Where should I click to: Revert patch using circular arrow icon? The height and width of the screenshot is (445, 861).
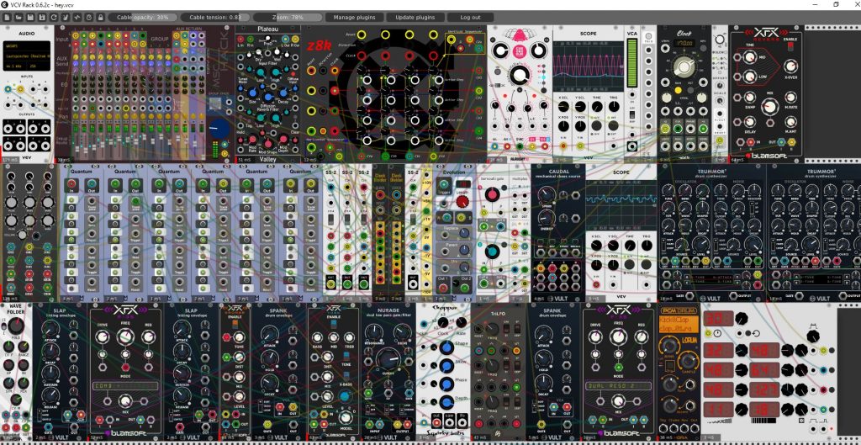coord(53,17)
